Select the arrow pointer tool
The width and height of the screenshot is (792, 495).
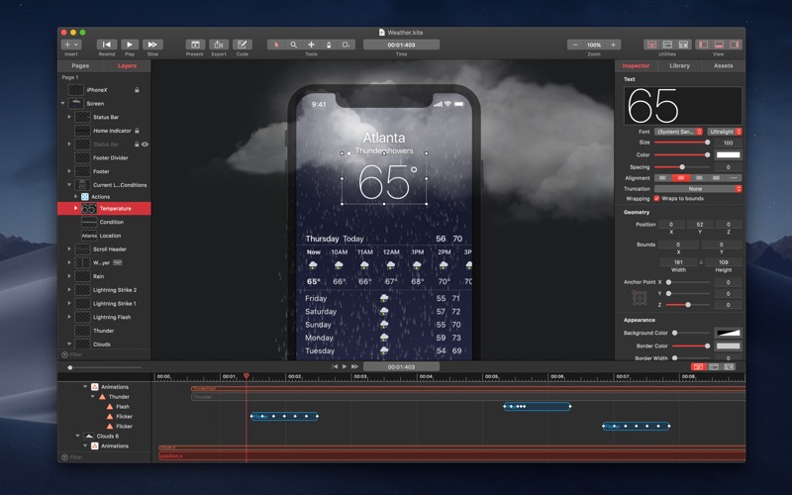[276, 45]
